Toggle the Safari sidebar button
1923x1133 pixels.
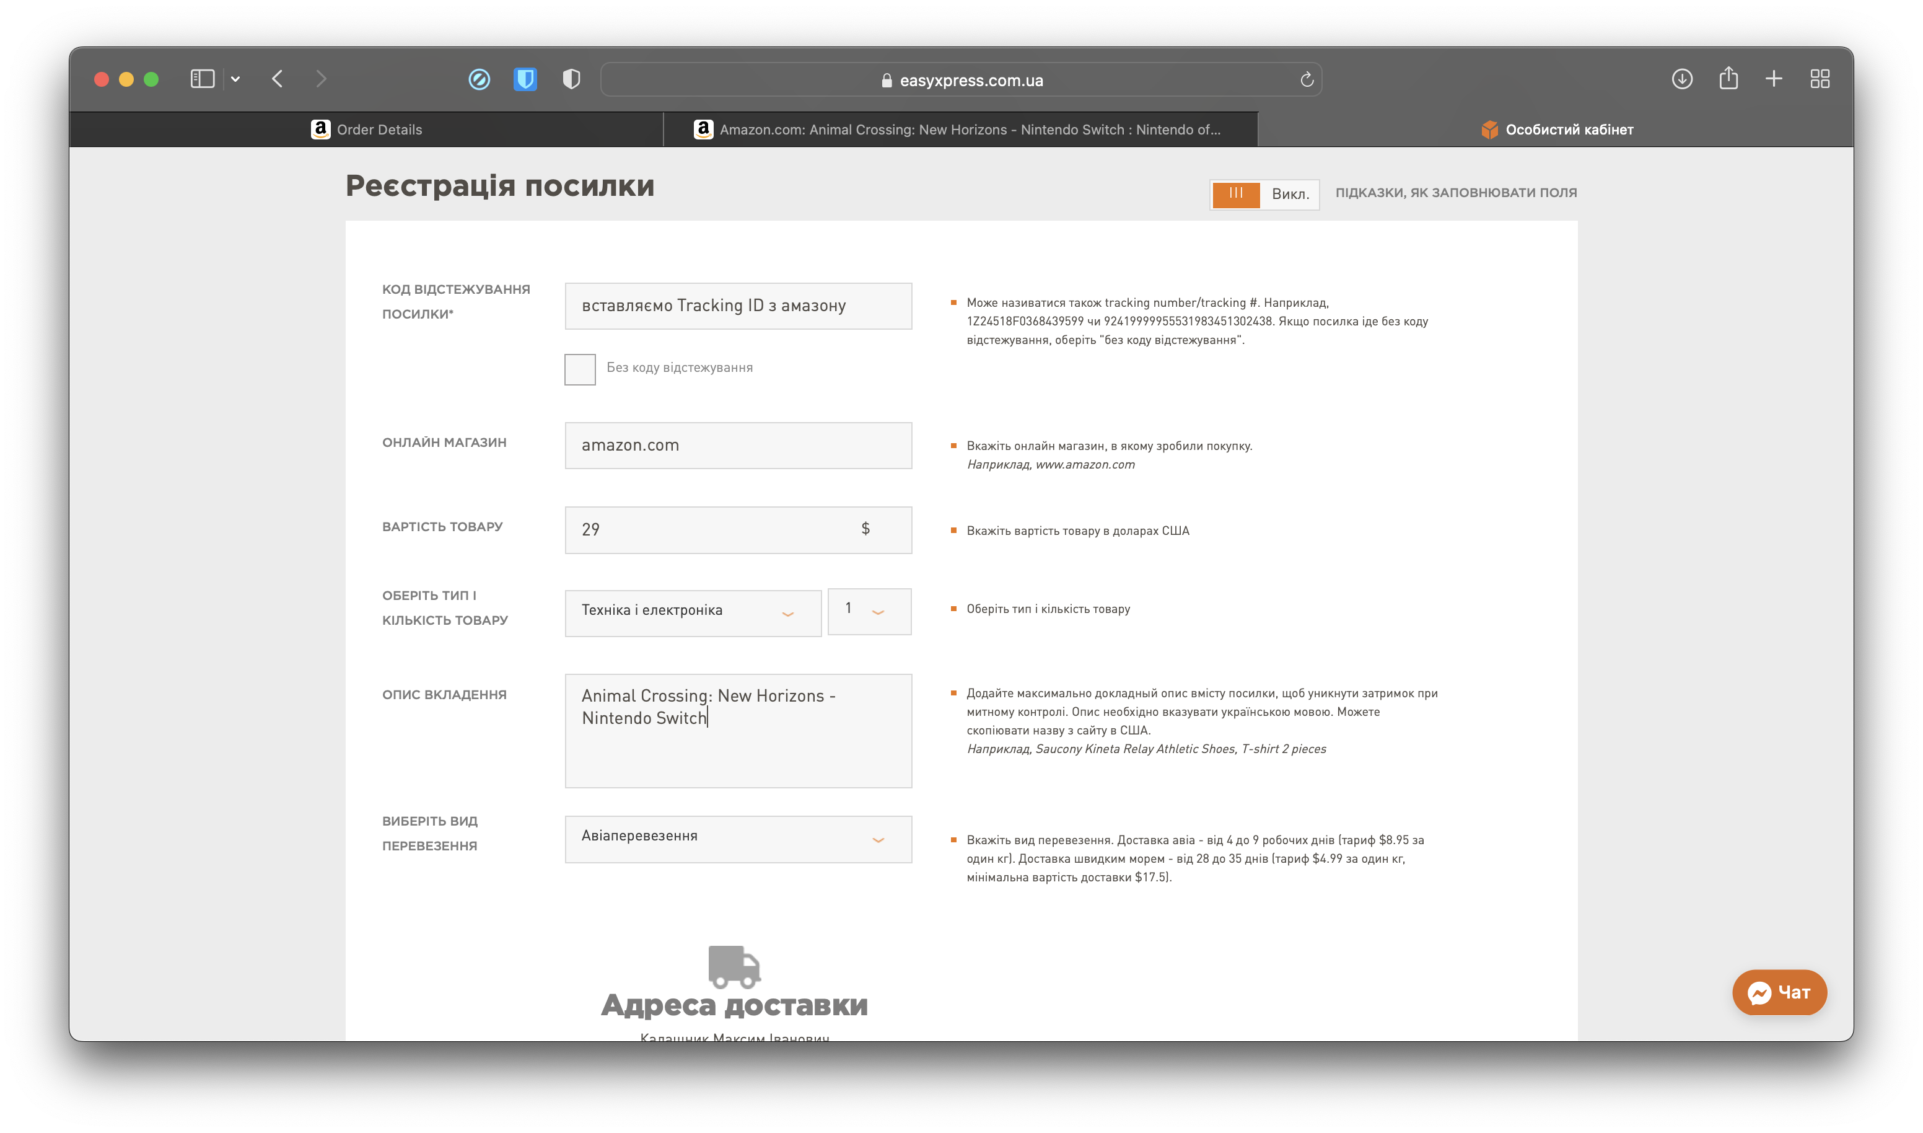(x=202, y=79)
